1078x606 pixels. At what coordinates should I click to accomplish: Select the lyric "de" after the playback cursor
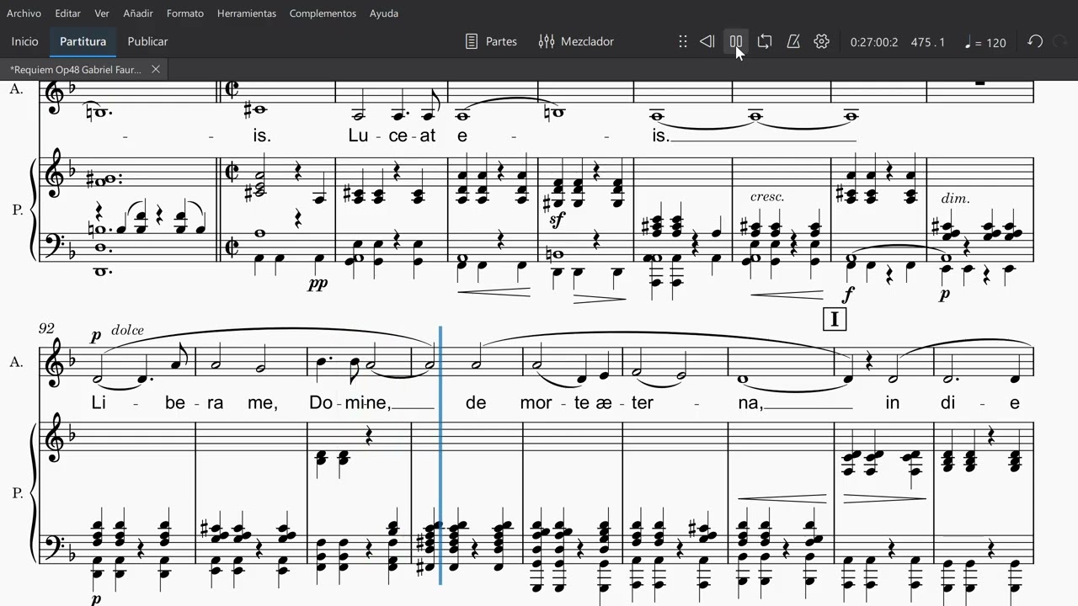click(x=476, y=403)
